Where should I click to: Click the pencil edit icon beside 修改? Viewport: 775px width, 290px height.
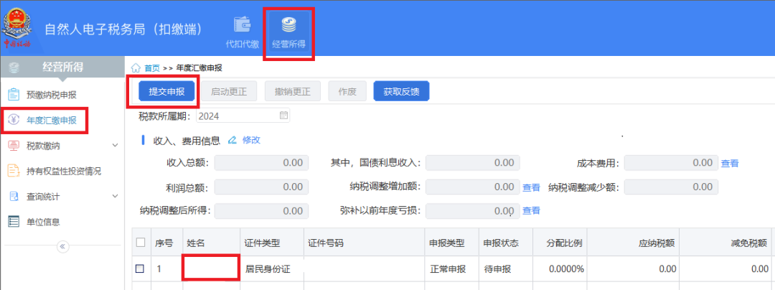[x=232, y=140]
